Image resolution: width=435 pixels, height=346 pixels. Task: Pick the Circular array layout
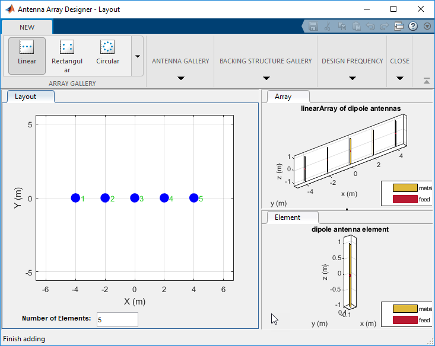(x=107, y=56)
